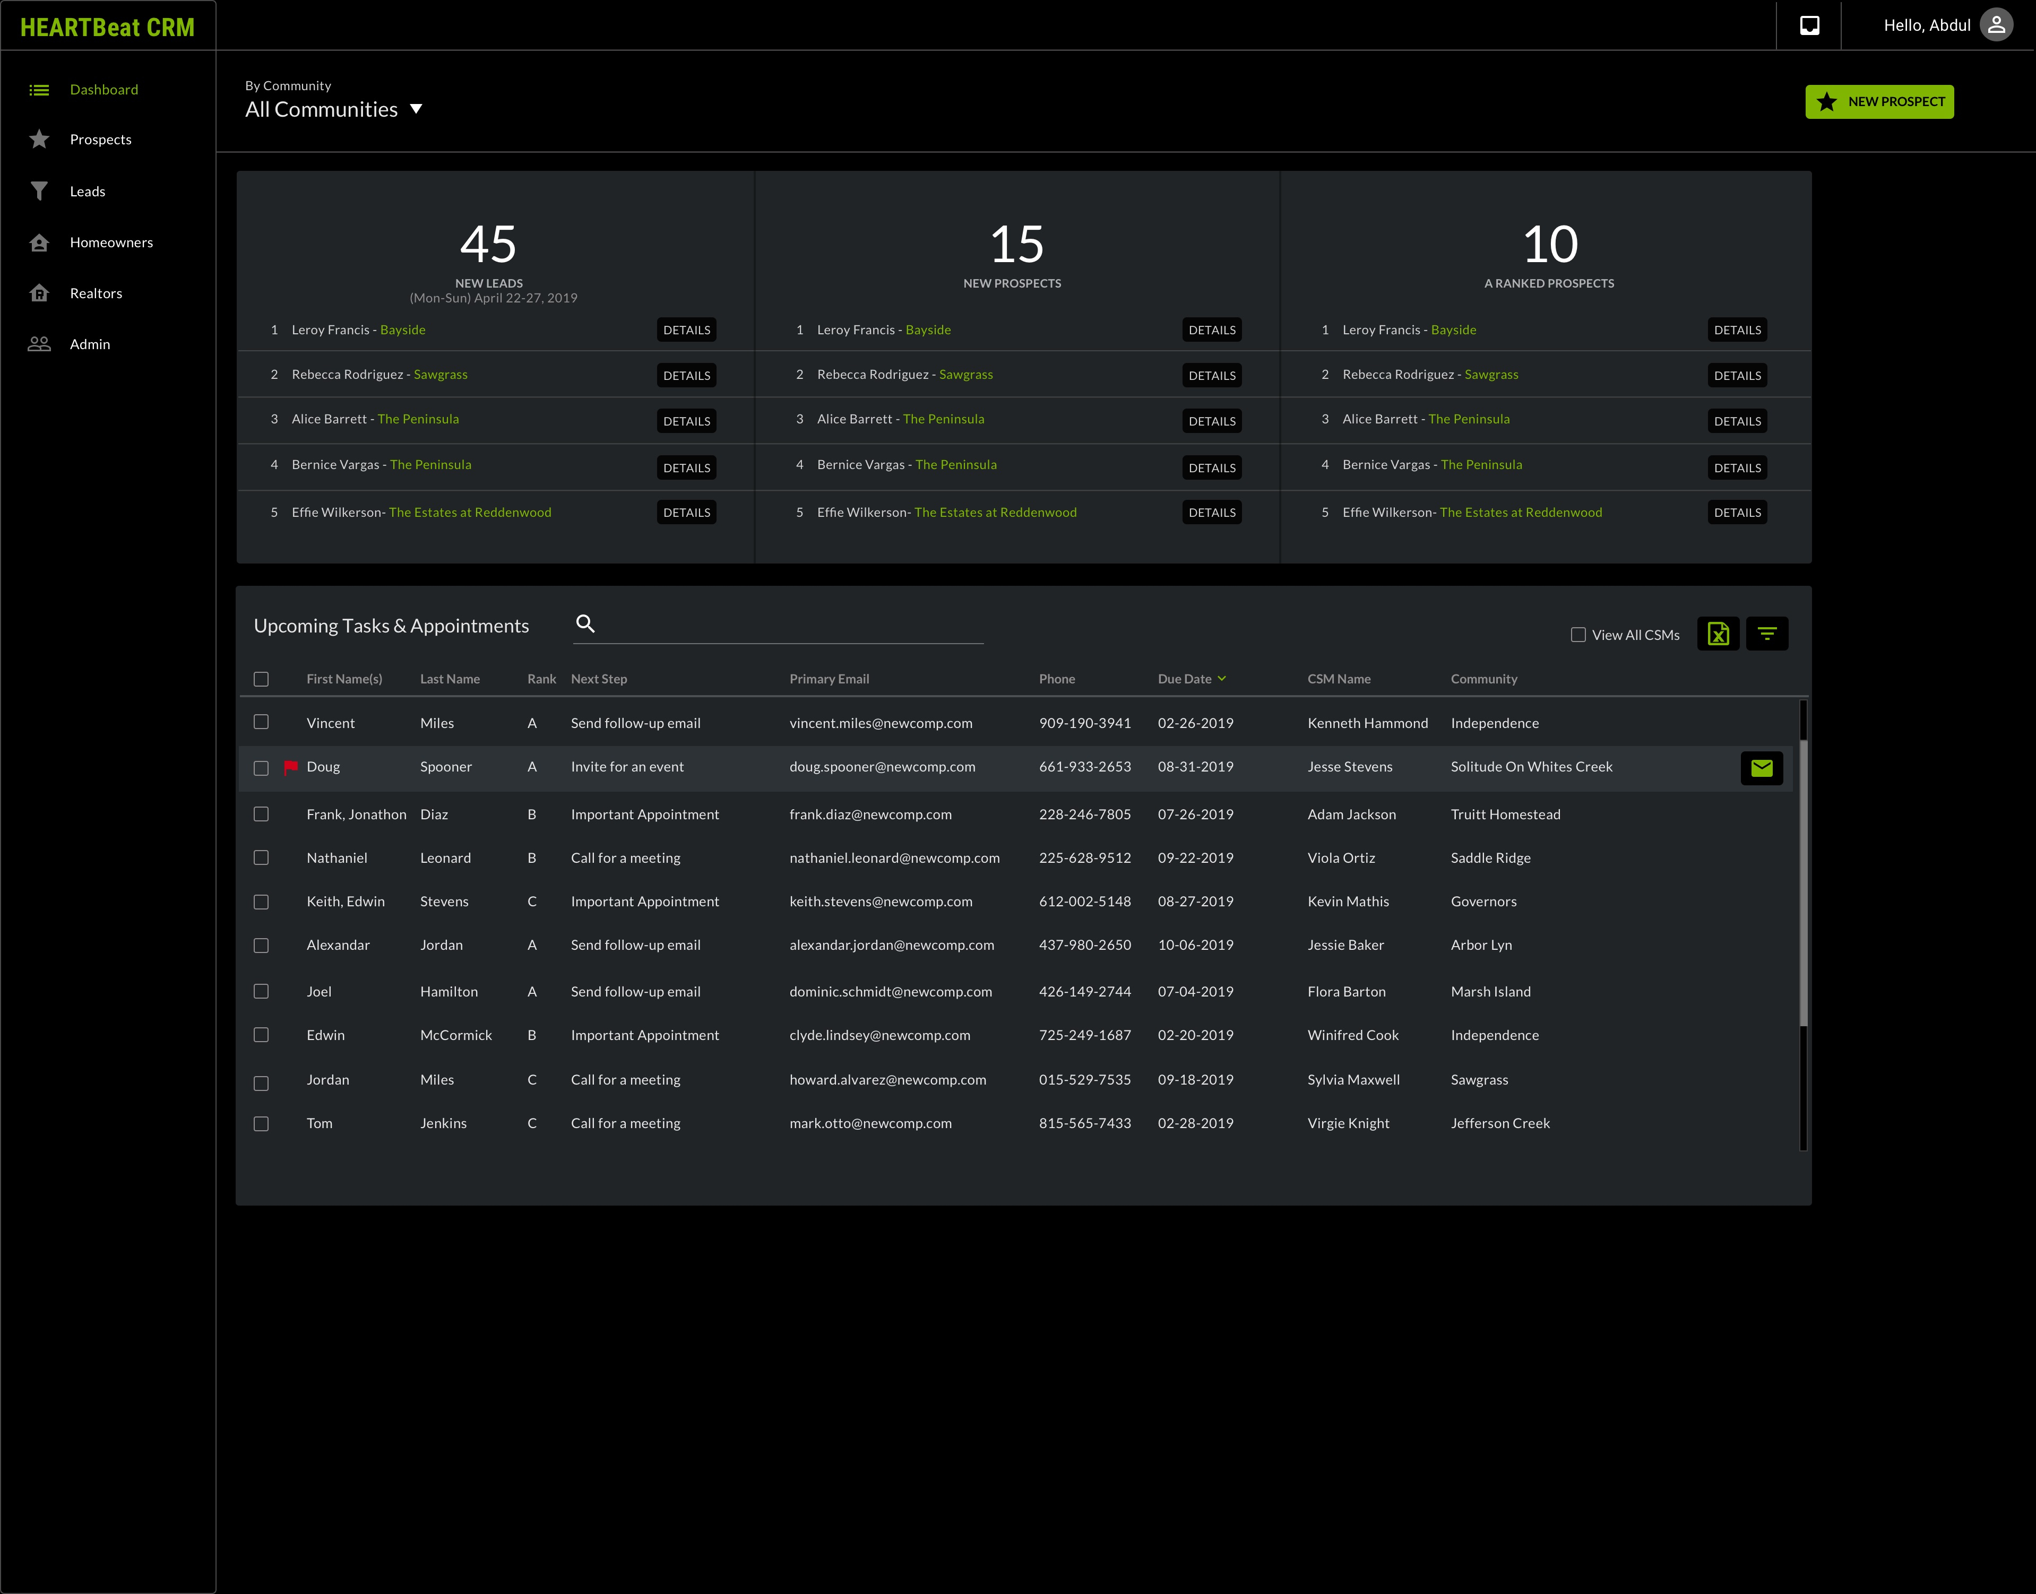Select the Tom Jenkins checkbox
Image resolution: width=2036 pixels, height=1594 pixels.
[261, 1124]
